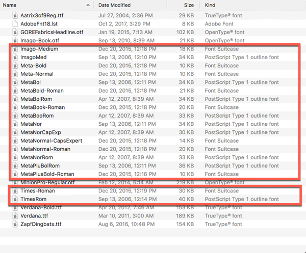Click the file name MetaBooRom

pos(37,116)
